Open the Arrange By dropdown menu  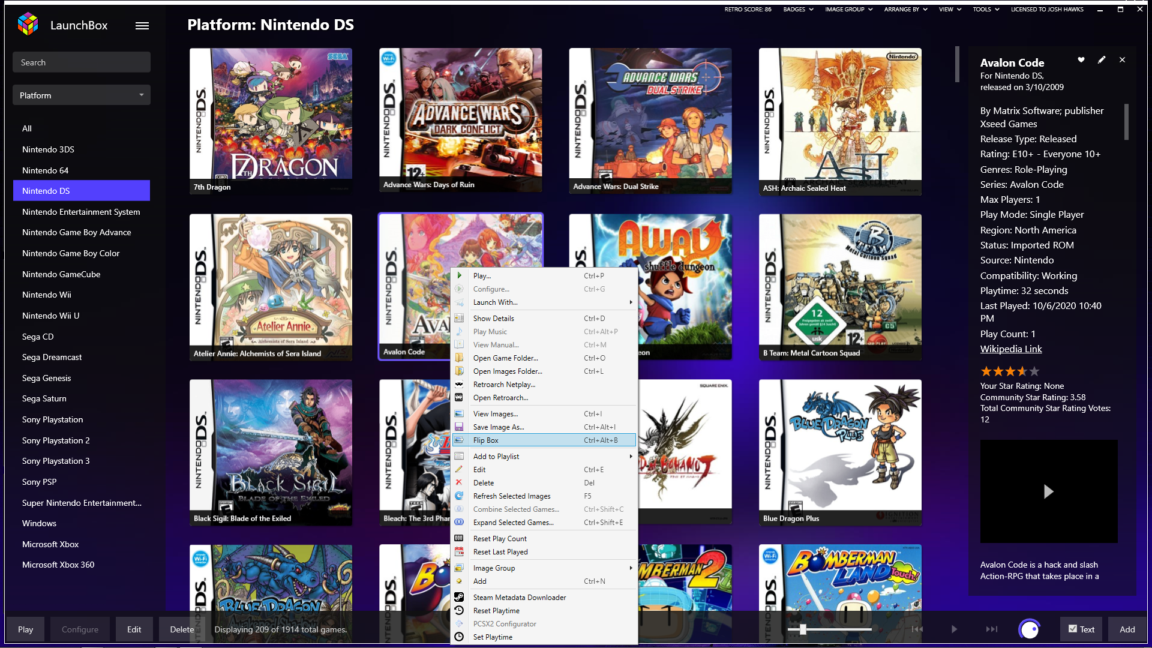(906, 9)
